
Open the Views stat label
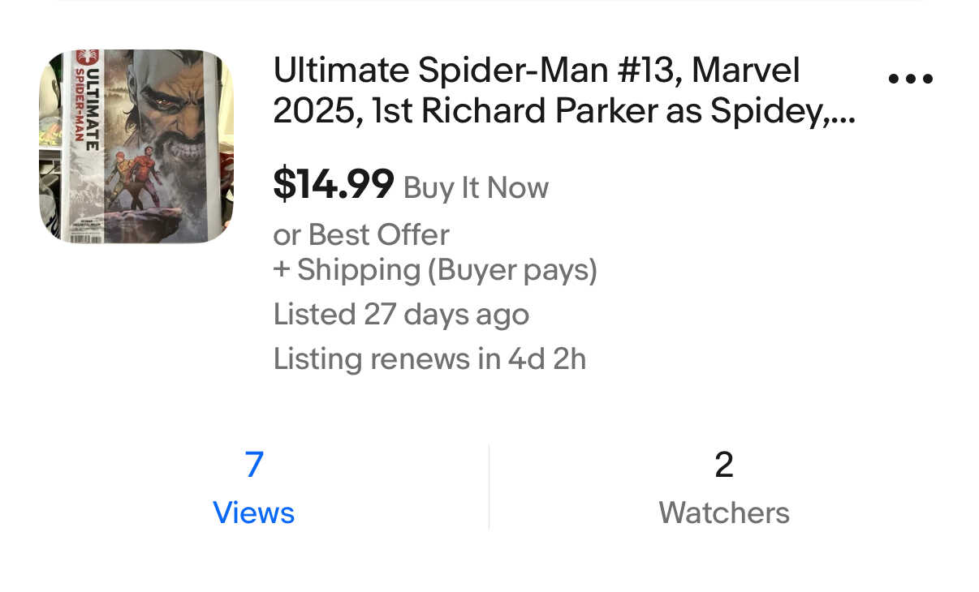point(253,513)
